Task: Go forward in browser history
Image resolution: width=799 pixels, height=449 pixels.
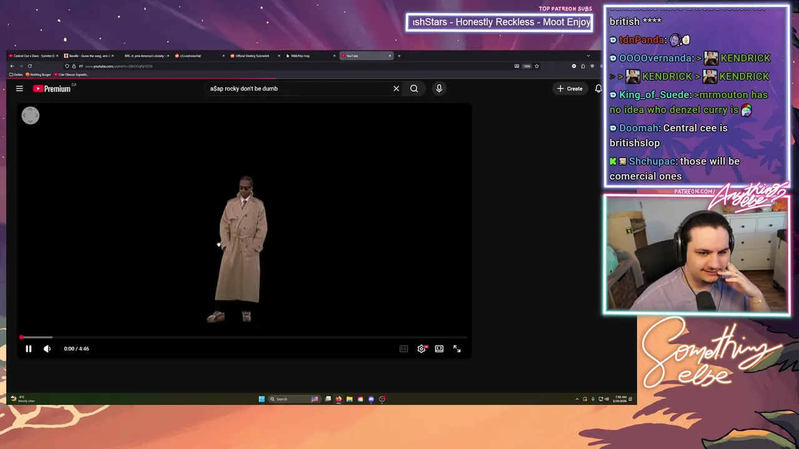Action: pos(21,66)
